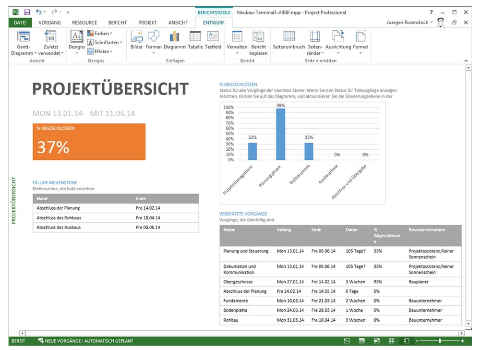Insert a Textfeld text box
This screenshot has height=350, width=480.
[213, 40]
